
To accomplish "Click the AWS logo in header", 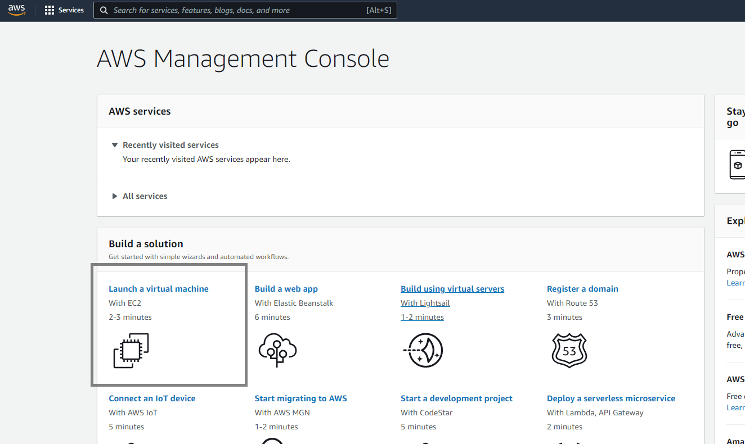I will click(17, 10).
